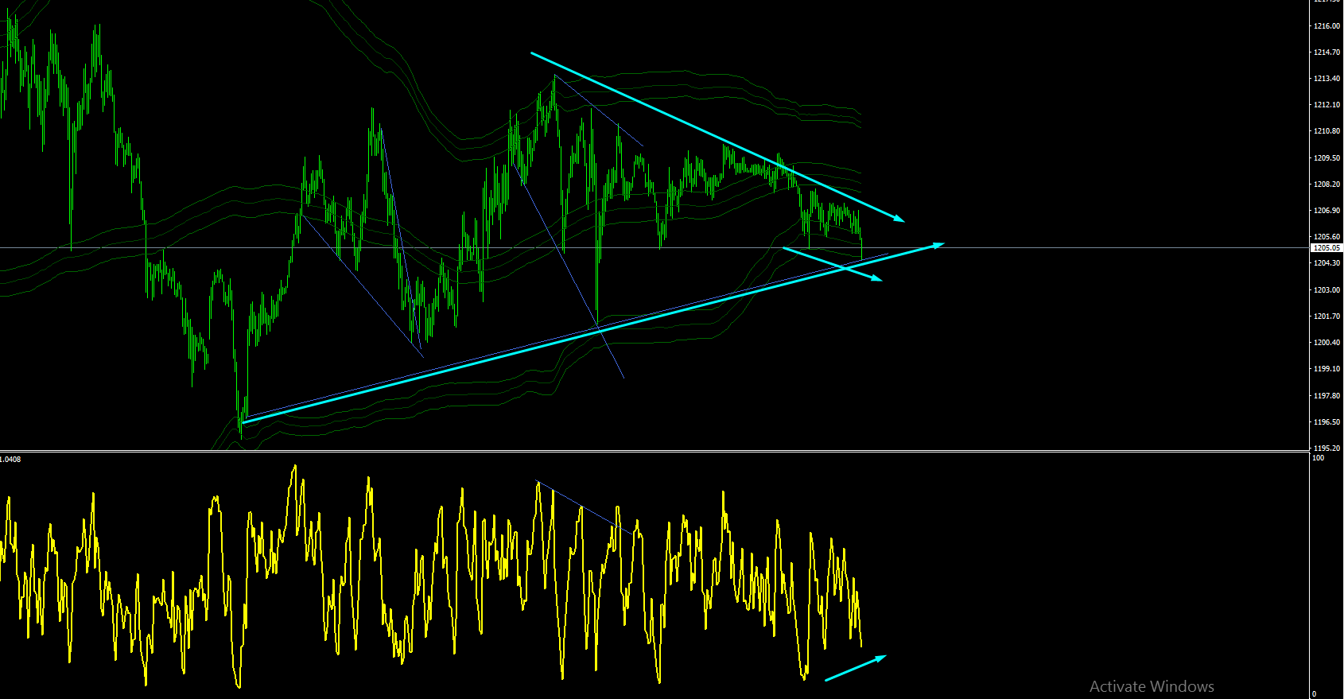Select the 1199.10 price axis label
Viewport: 1344px width, 699px height.
1327,369
